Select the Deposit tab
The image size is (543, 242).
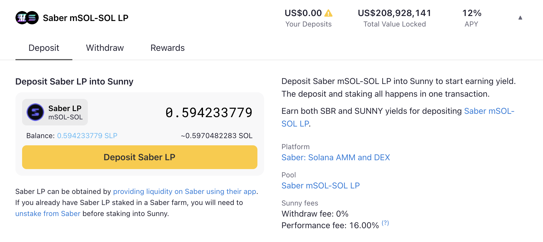(x=44, y=48)
